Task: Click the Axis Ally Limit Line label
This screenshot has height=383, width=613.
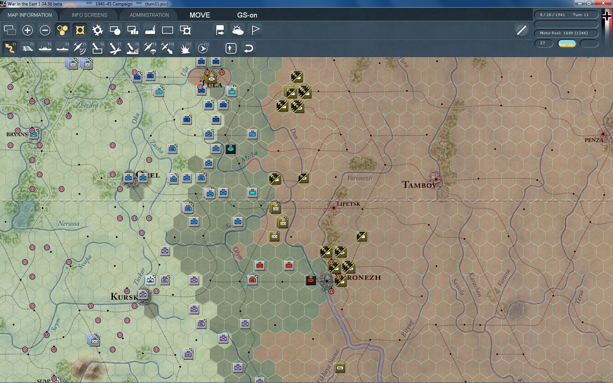Action: coord(394,197)
